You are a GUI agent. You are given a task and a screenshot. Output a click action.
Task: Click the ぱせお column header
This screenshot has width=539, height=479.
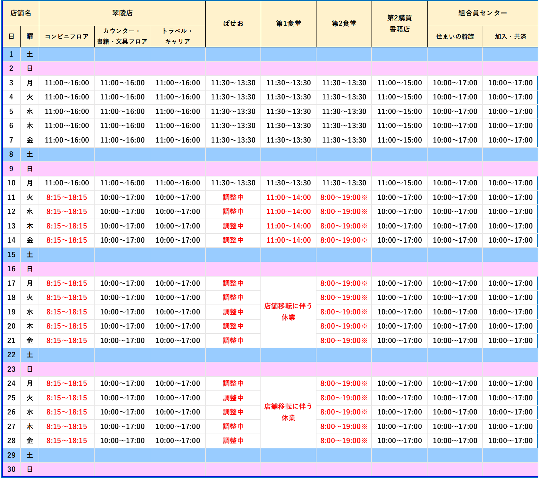(x=233, y=24)
